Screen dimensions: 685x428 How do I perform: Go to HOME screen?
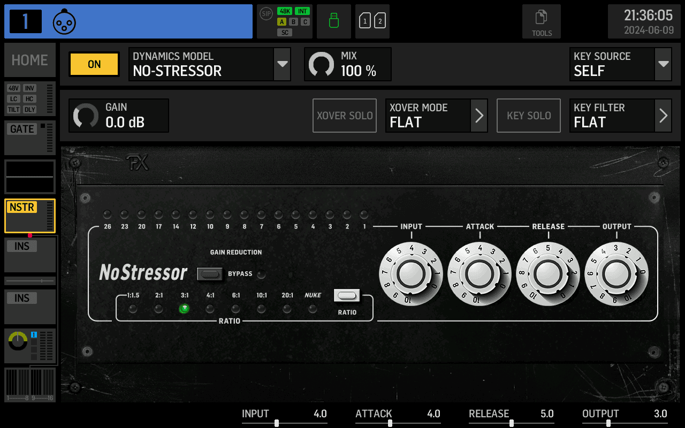tap(30, 60)
